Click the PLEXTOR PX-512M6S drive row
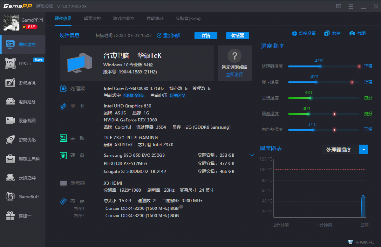Screen dimensions: 381x247 tap(169, 163)
